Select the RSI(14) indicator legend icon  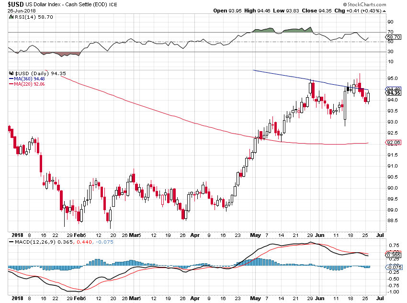11,16
